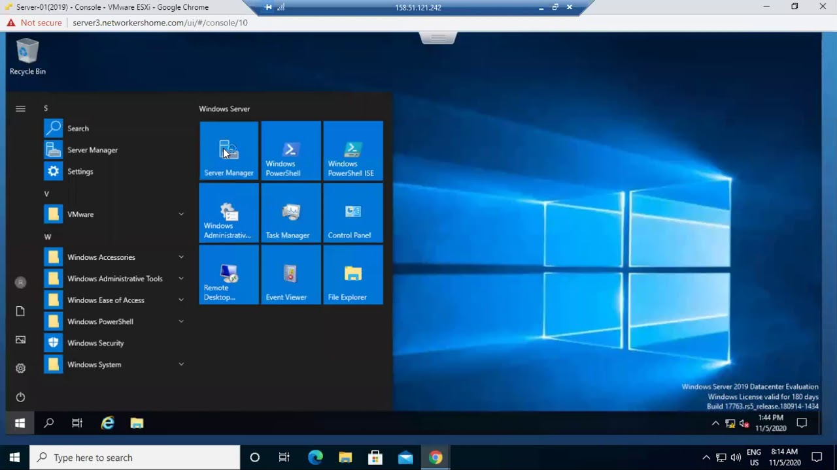
Task: Open Server Manager from the app list
Action: pos(116,150)
